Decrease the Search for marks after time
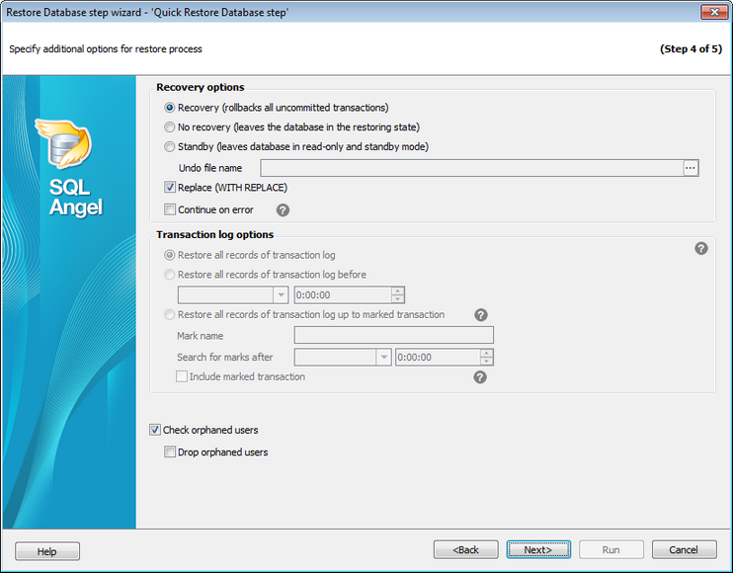The width and height of the screenshot is (733, 573). point(487,362)
